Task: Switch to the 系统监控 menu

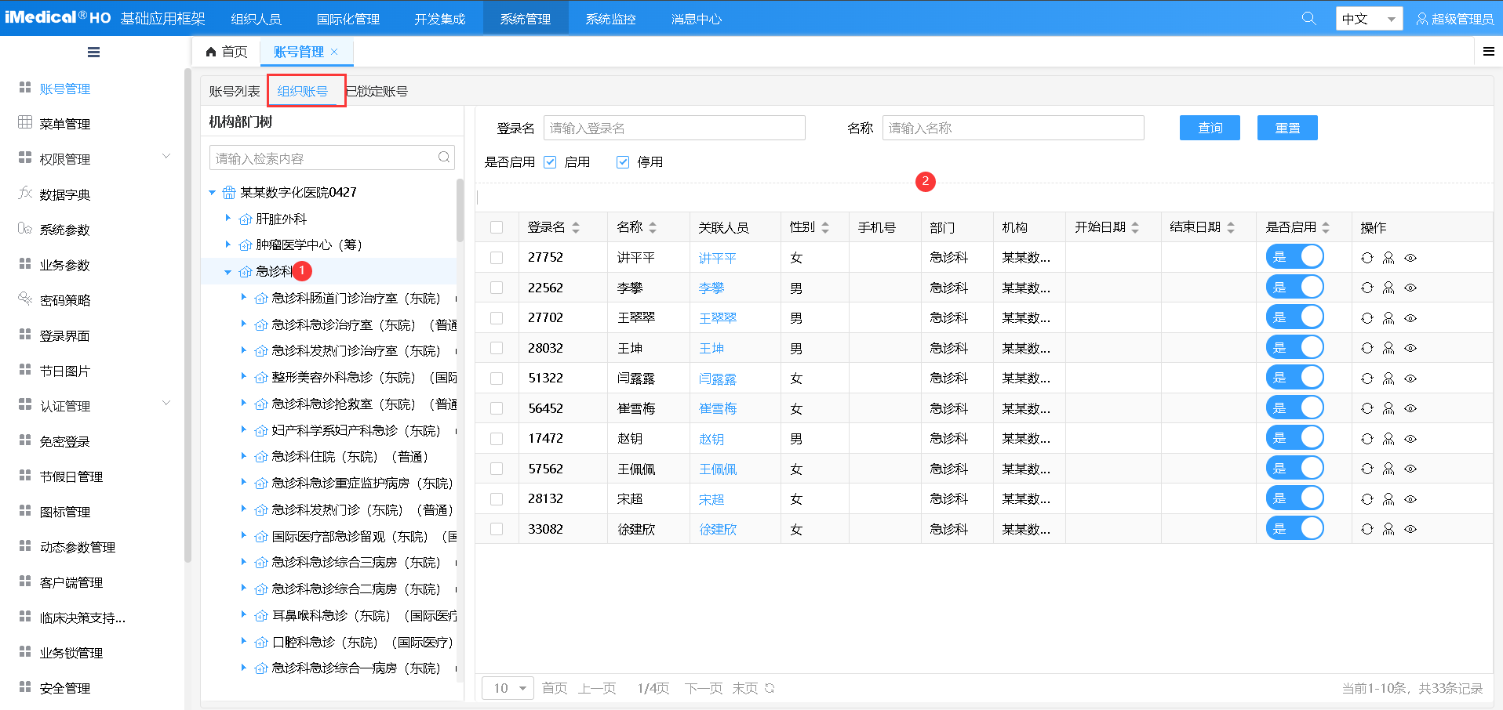Action: pos(610,17)
